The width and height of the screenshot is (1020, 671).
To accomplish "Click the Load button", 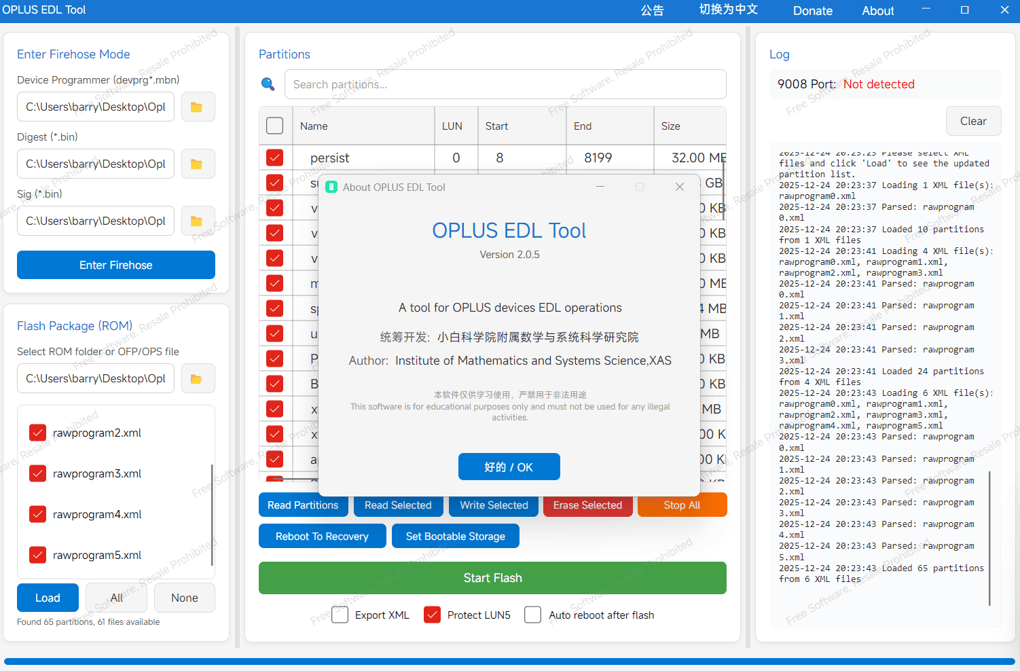I will pos(48,598).
